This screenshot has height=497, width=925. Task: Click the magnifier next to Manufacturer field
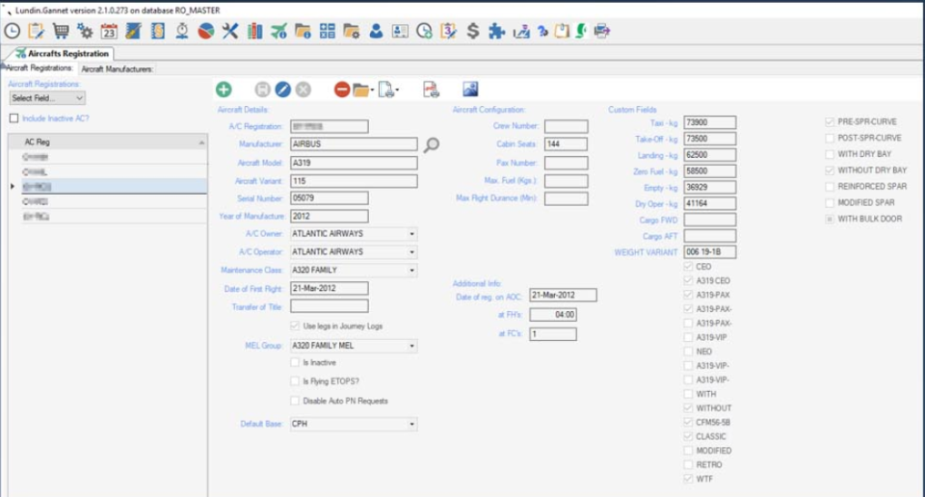tap(432, 144)
